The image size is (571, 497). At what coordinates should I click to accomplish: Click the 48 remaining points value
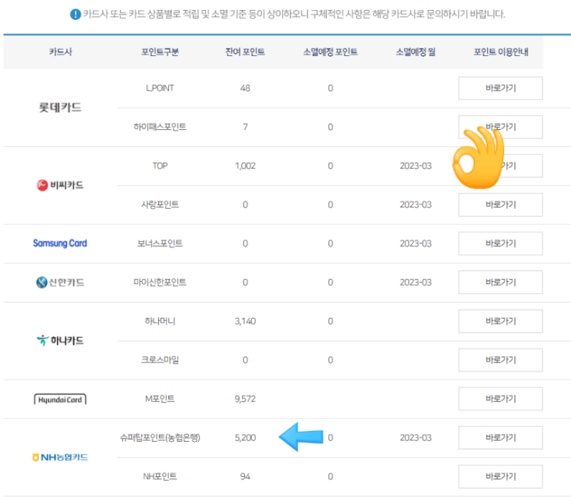(x=245, y=88)
